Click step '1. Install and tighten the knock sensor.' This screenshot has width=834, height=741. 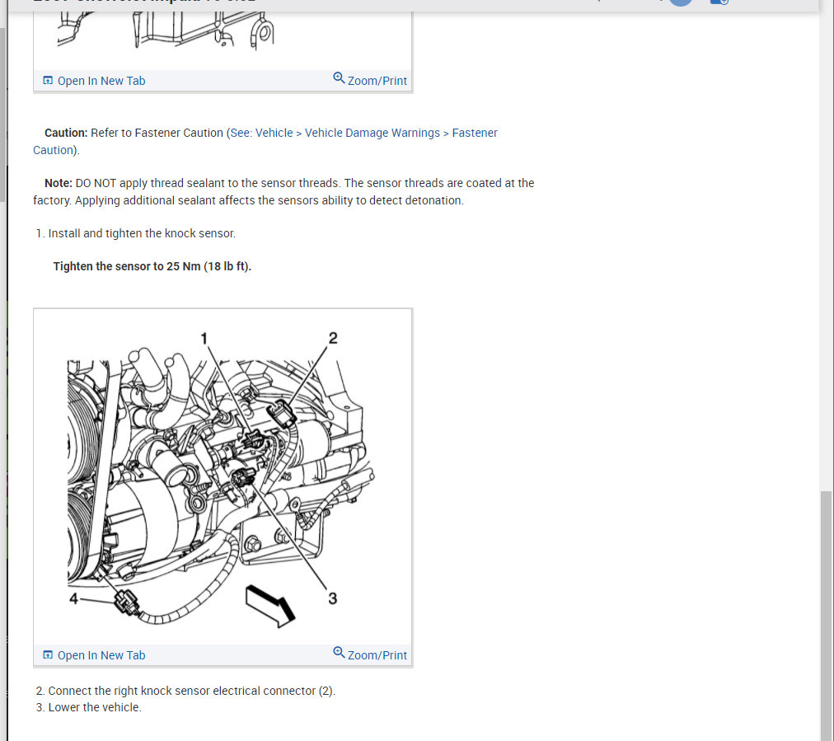(136, 233)
